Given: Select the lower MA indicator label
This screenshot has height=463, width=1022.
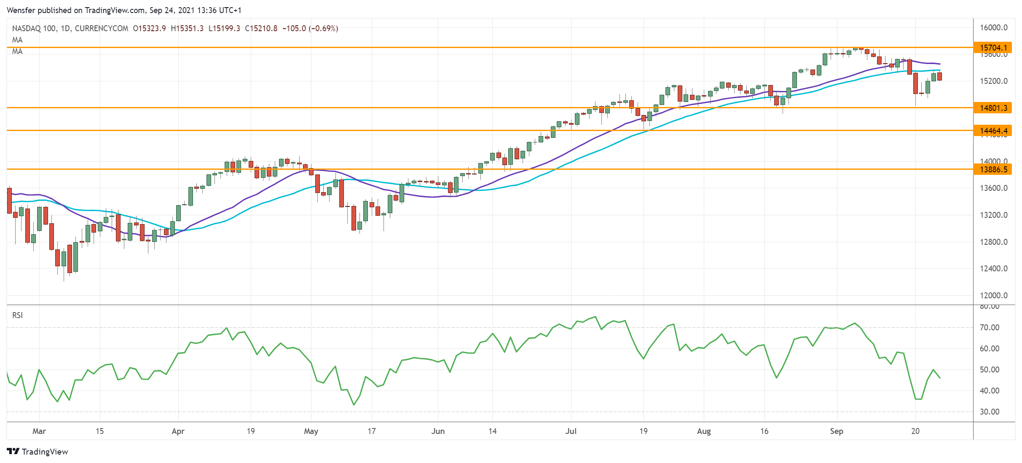Looking at the screenshot, I should [x=17, y=51].
